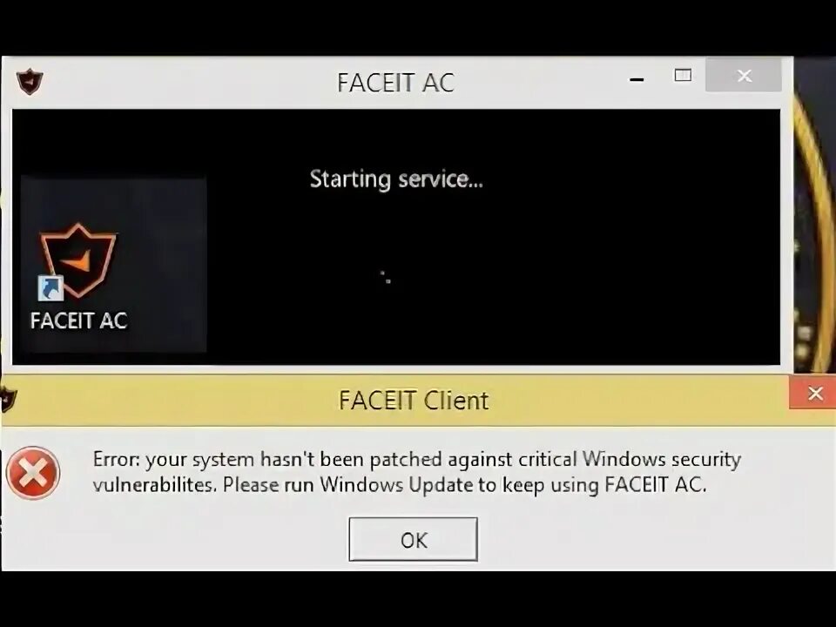The width and height of the screenshot is (836, 627).
Task: Select the "FACEIT AC" label under shortcut icon
Action: tap(79, 320)
